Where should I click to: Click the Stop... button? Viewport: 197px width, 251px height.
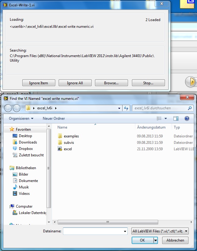click(148, 83)
